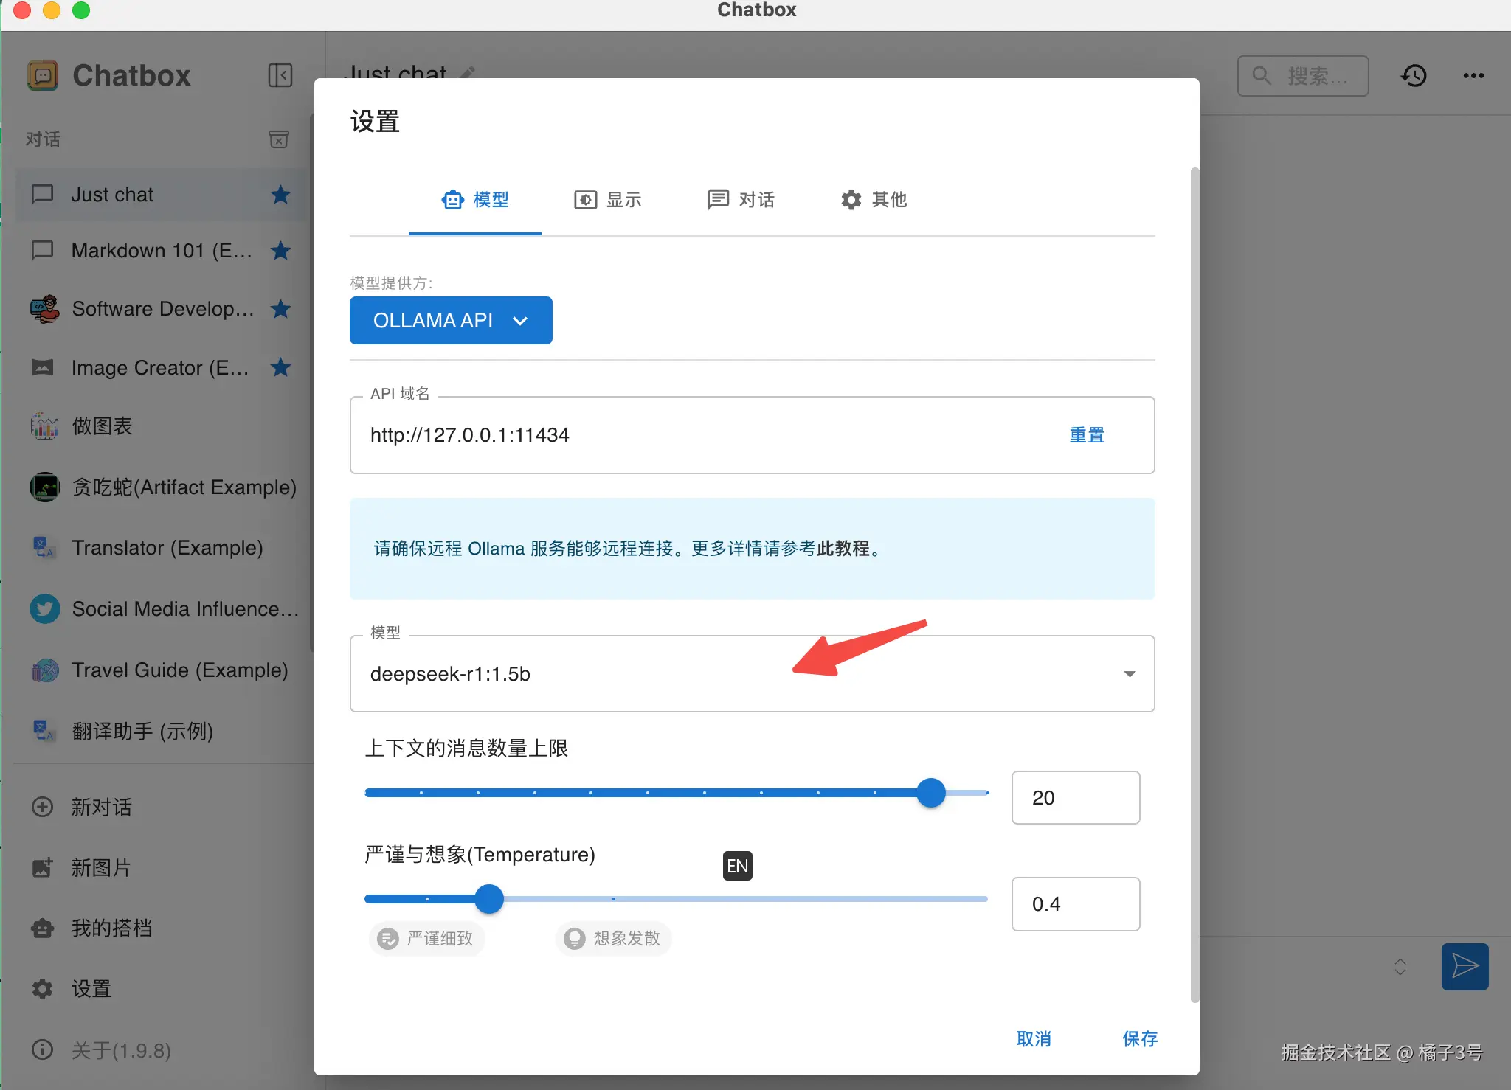Click the 我的搭档 robot icon
Viewport: 1511px width, 1090px height.
43,928
